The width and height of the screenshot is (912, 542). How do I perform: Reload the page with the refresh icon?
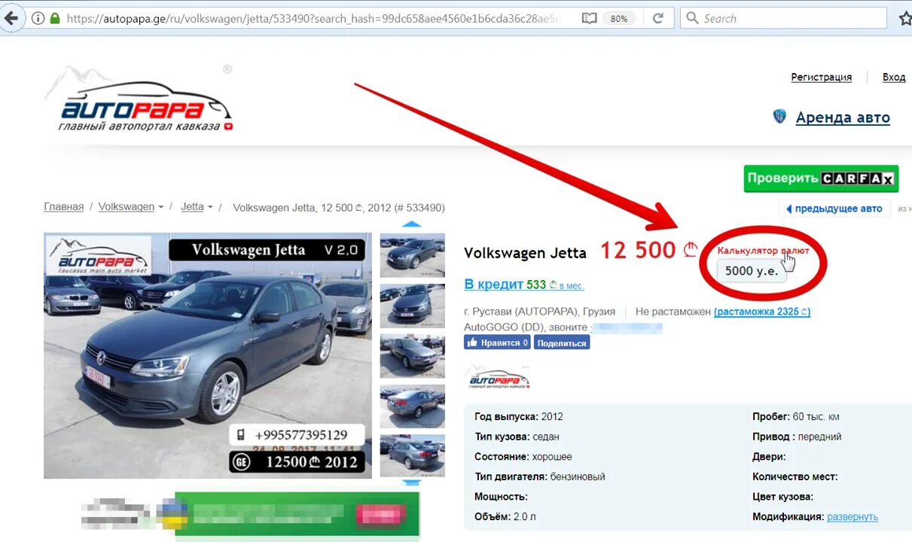pyautogui.click(x=658, y=18)
